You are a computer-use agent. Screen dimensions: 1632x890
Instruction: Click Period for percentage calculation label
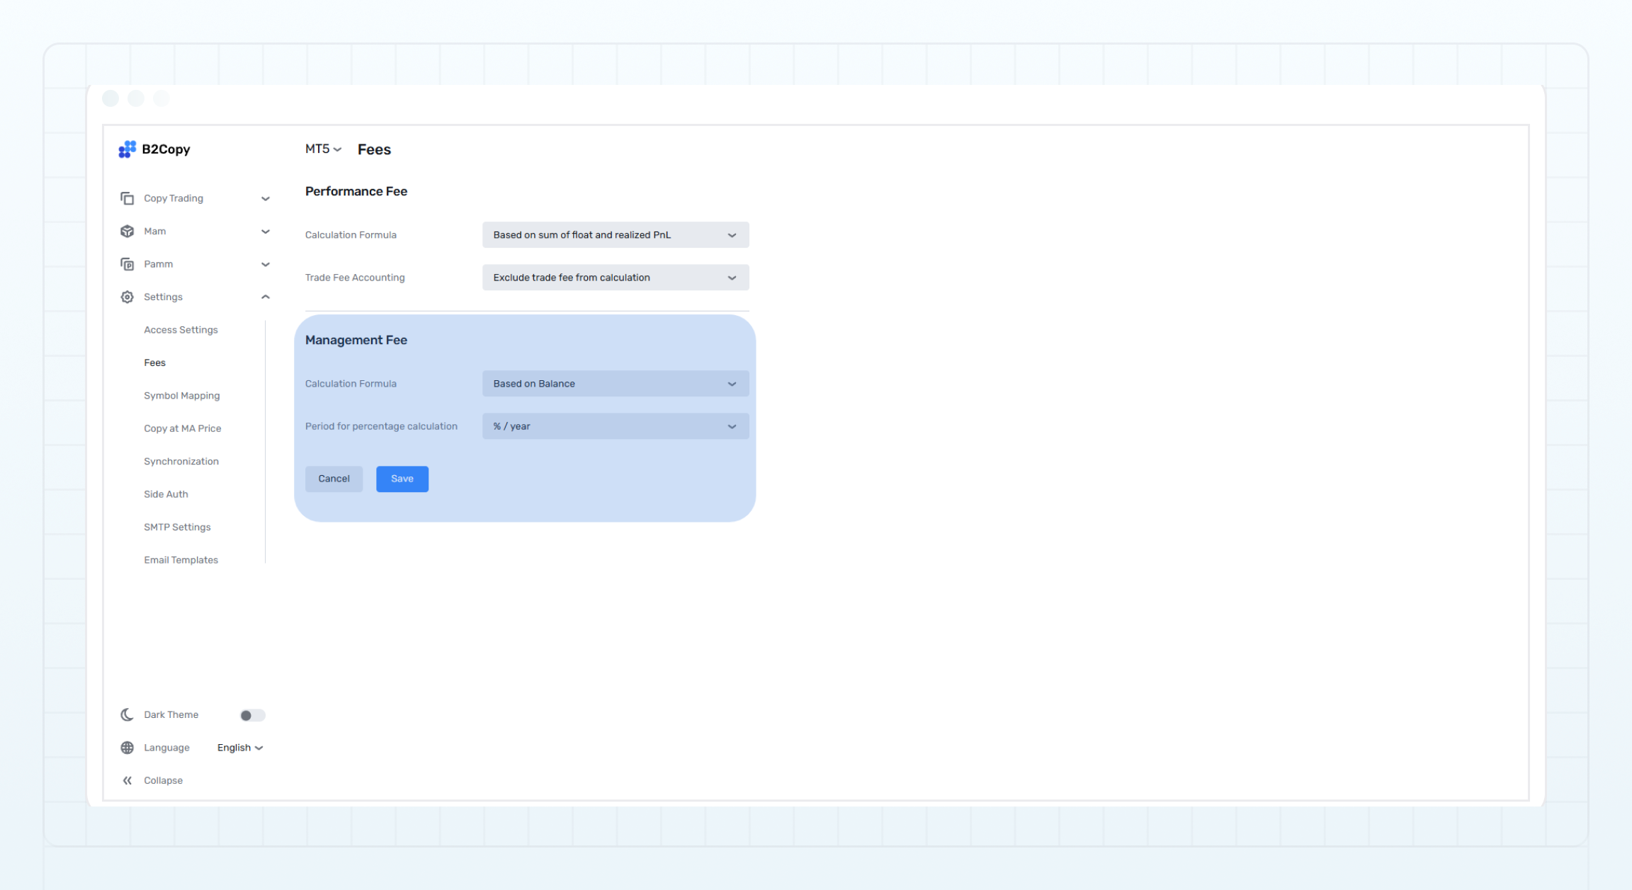click(x=381, y=426)
